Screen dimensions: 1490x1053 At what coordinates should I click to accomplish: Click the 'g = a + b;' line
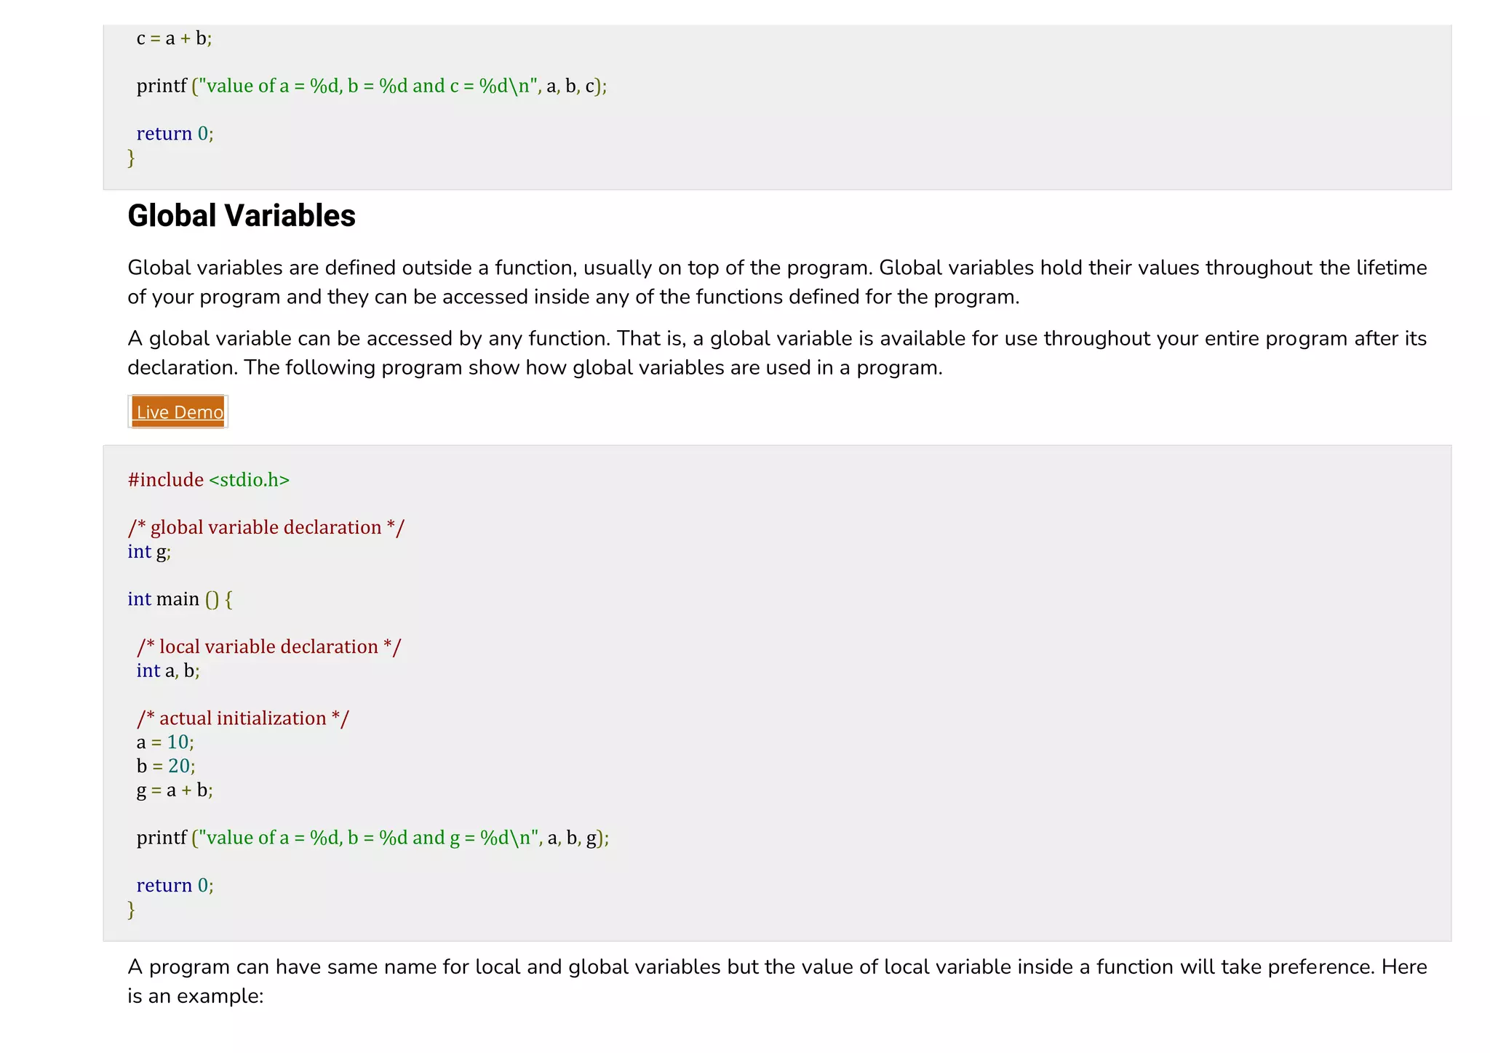point(175,790)
